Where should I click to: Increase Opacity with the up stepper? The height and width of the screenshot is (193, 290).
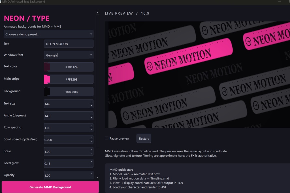[91, 174]
